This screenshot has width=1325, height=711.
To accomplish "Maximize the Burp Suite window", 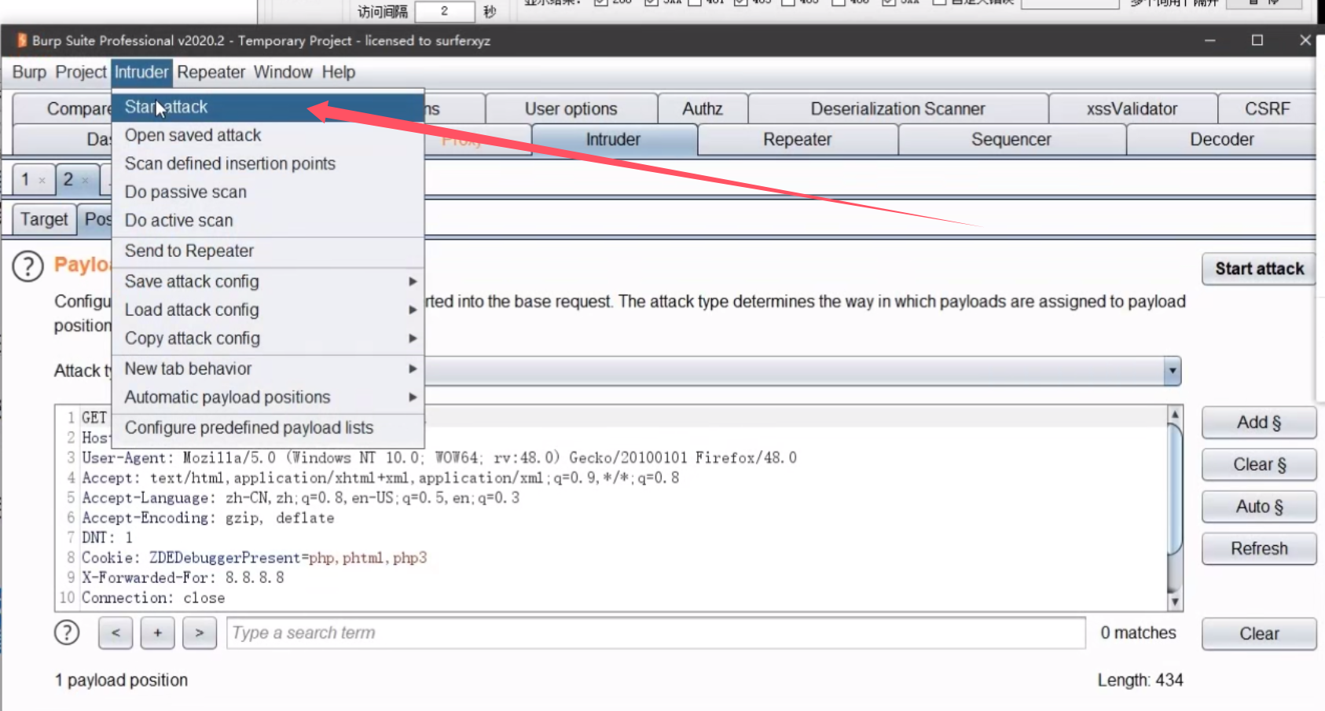I will pyautogui.click(x=1257, y=40).
